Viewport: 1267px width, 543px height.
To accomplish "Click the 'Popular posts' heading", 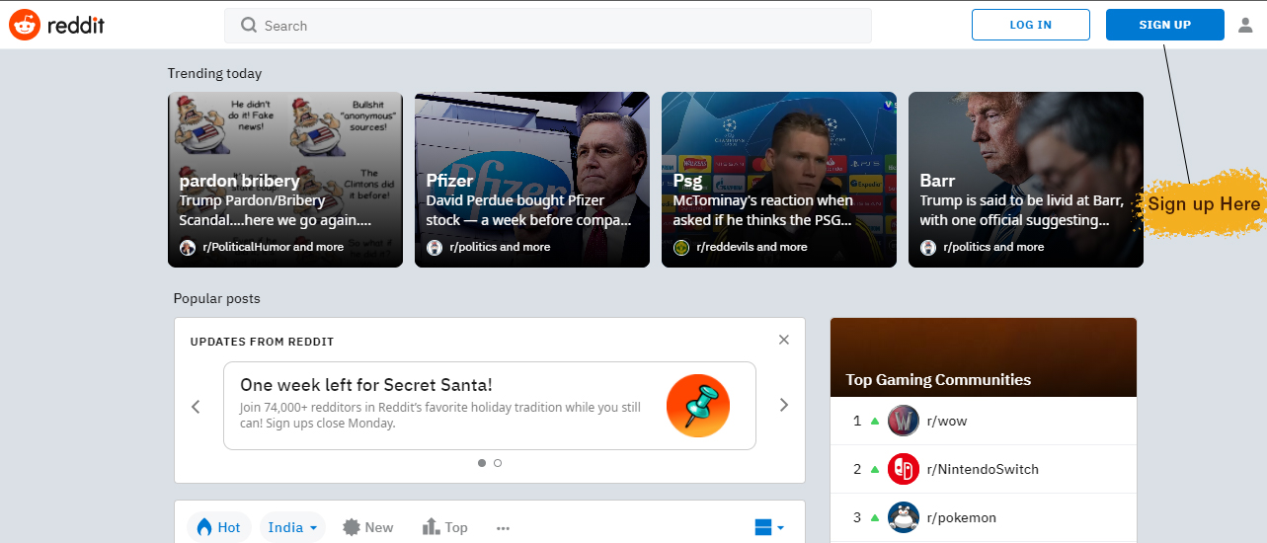I will click(216, 298).
